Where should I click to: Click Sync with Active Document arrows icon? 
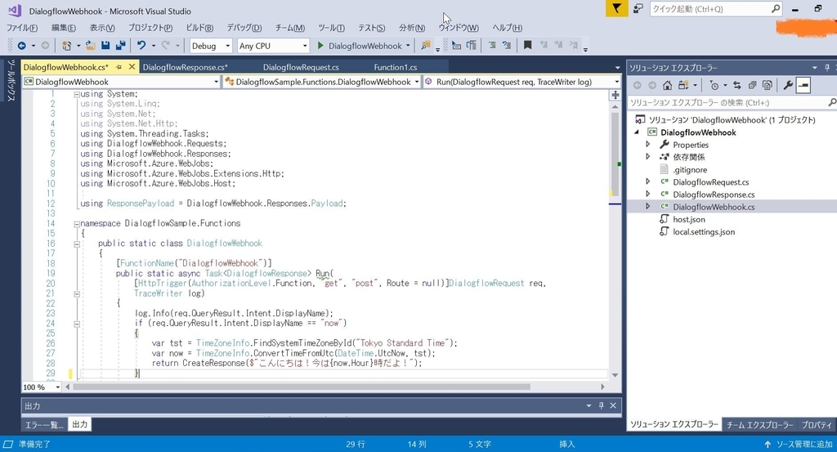(x=737, y=85)
